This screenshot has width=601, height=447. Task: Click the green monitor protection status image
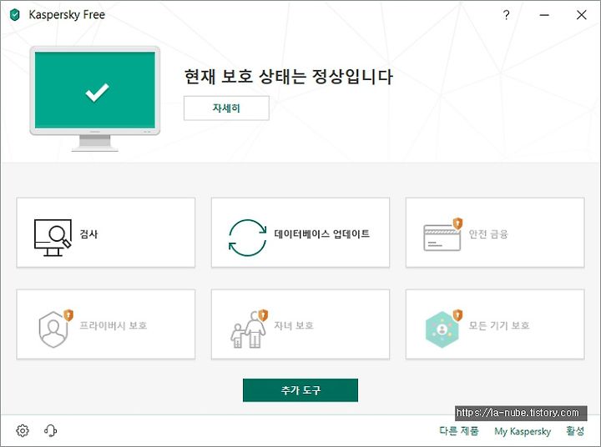[x=94, y=98]
